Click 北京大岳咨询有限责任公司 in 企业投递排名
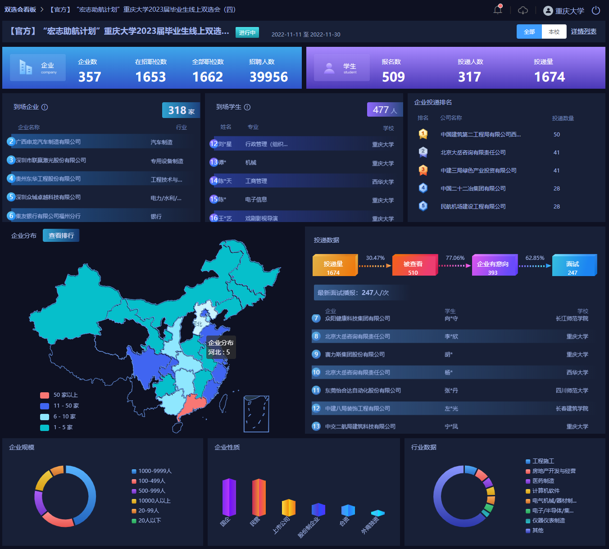Image resolution: width=609 pixels, height=549 pixels. (473, 153)
